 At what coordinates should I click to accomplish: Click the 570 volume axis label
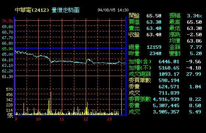pos(9,89)
